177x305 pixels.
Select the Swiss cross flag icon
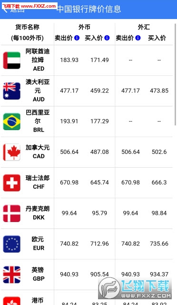(x=12, y=183)
